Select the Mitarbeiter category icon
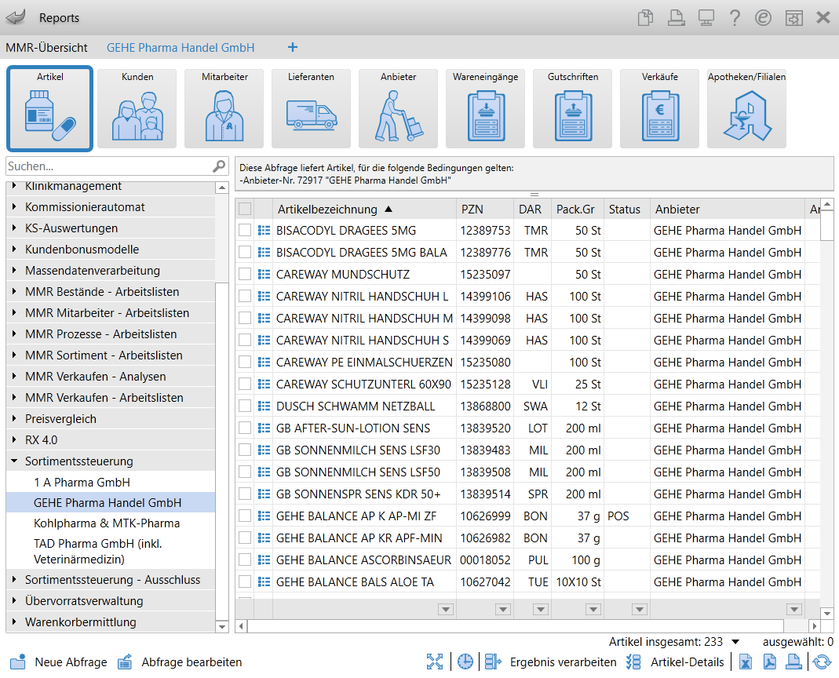Screen dimensions: 839x678 click(224, 108)
